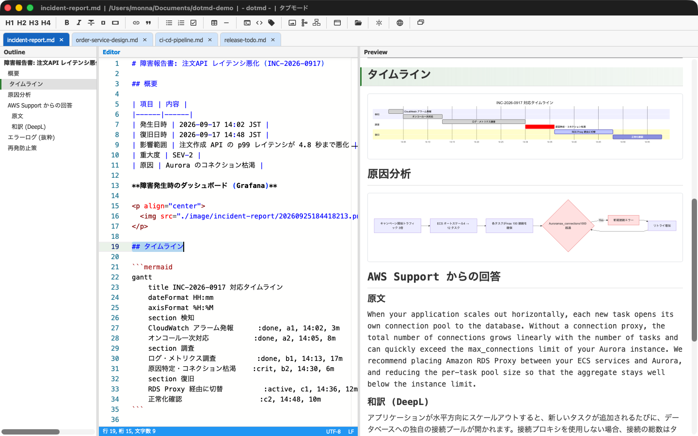Close the release-todo.md tab
The image size is (698, 436).
(x=273, y=40)
